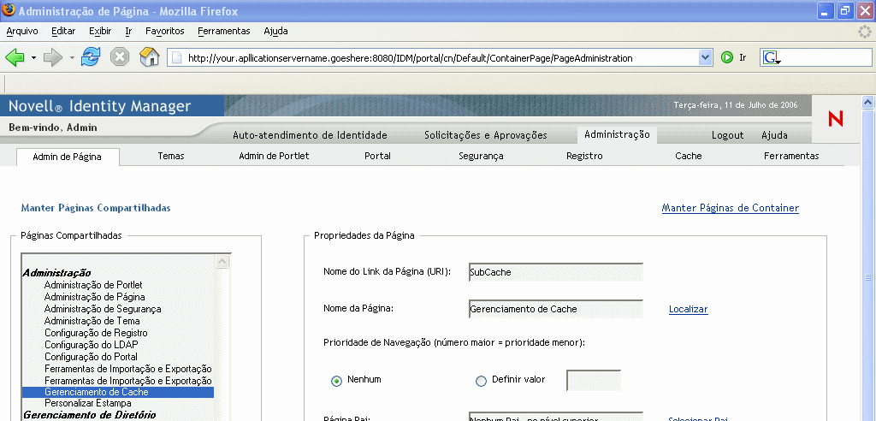Select Configuração do Portal in list
This screenshot has width=876, height=421.
pos(91,357)
